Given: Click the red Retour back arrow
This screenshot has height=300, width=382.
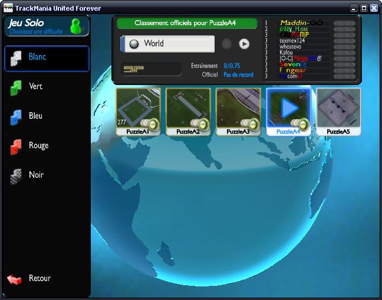Looking at the screenshot, I should (x=14, y=279).
